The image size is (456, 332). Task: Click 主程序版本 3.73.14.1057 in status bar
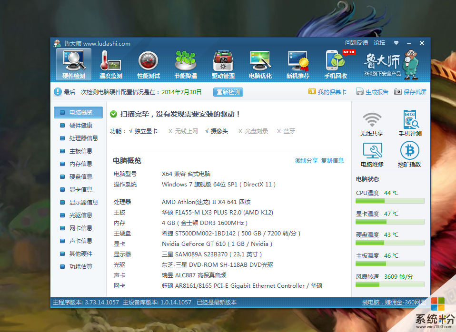click(86, 303)
